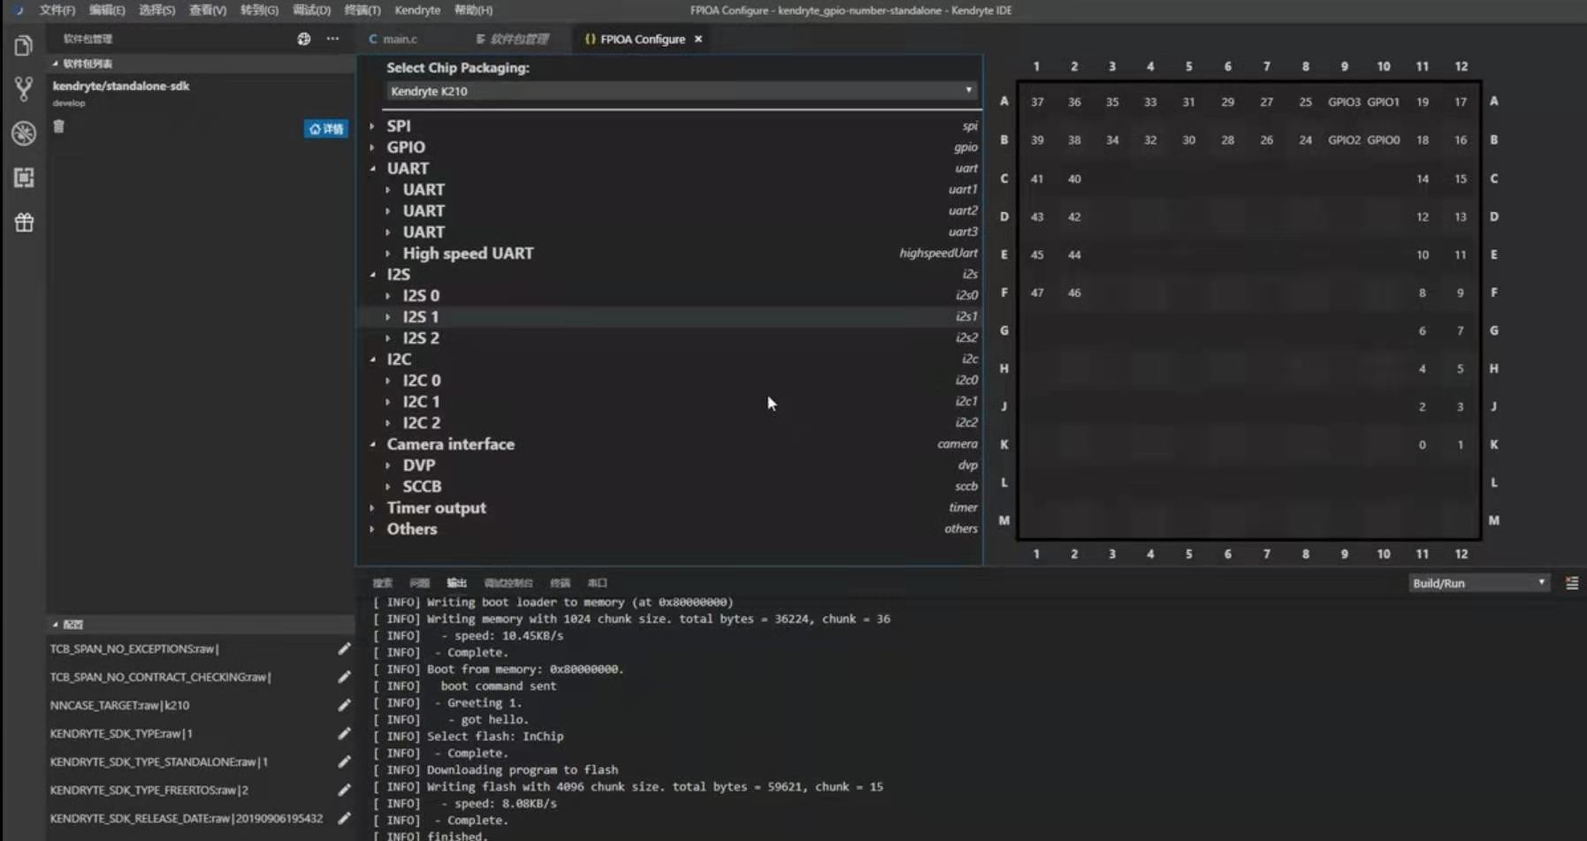This screenshot has height=841, width=1587.
Task: Open the more actions ellipsis menu
Action: click(x=332, y=39)
